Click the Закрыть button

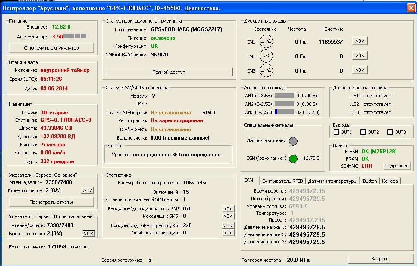point(380,259)
